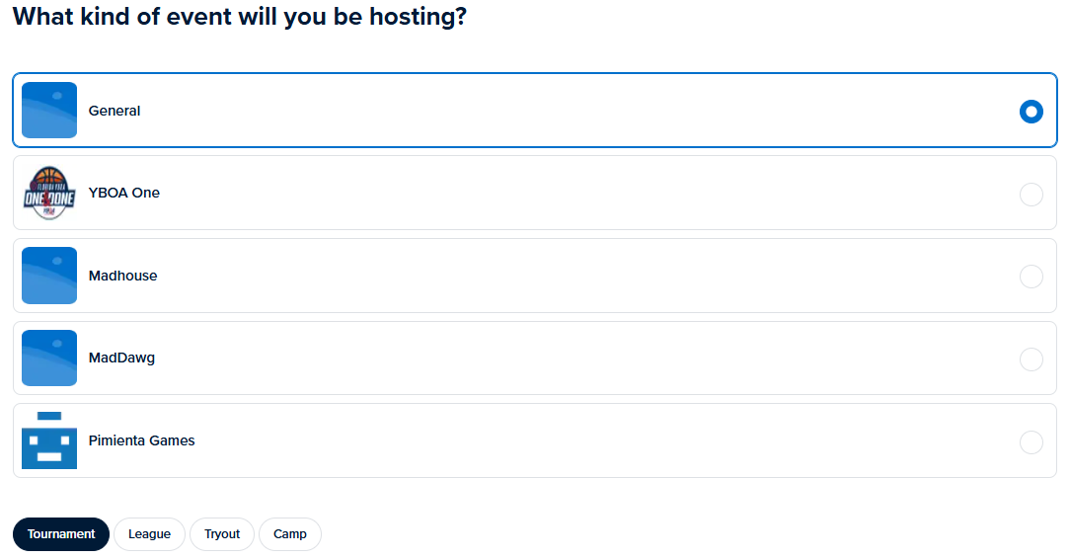The width and height of the screenshot is (1069, 558).
Task: Click the MadDawg label text
Action: point(121,358)
